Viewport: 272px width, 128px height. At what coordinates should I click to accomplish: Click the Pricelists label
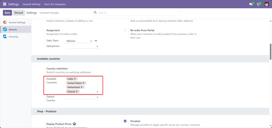point(135,121)
